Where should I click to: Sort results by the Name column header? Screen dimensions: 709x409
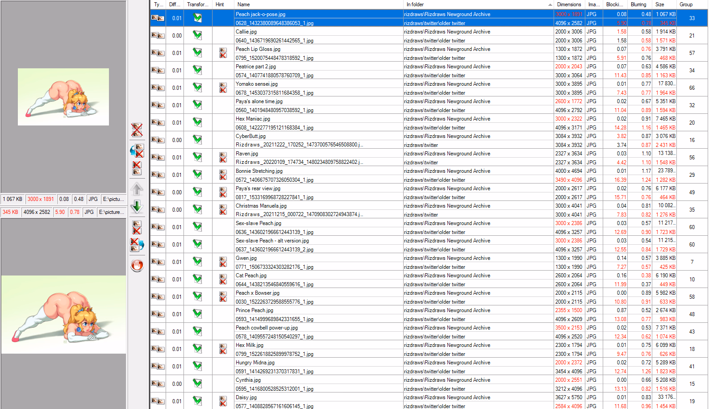243,4
